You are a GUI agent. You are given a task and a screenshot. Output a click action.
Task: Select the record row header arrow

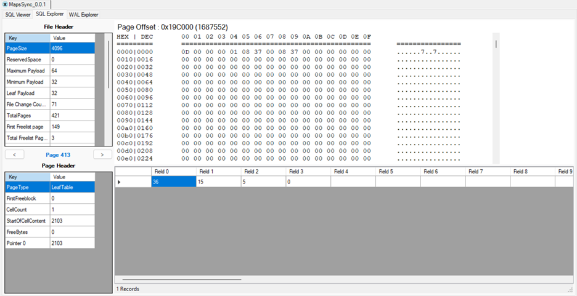click(x=120, y=182)
